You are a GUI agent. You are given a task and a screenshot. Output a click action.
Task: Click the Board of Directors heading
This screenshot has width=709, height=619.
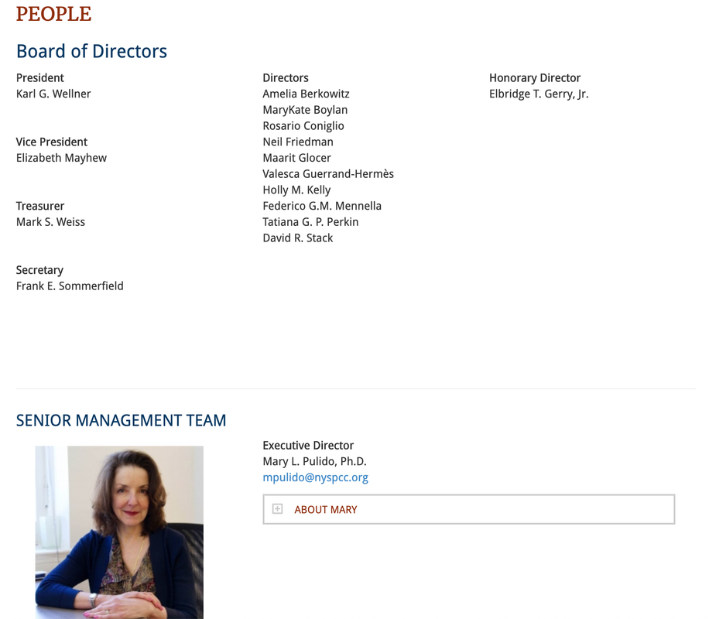click(91, 51)
